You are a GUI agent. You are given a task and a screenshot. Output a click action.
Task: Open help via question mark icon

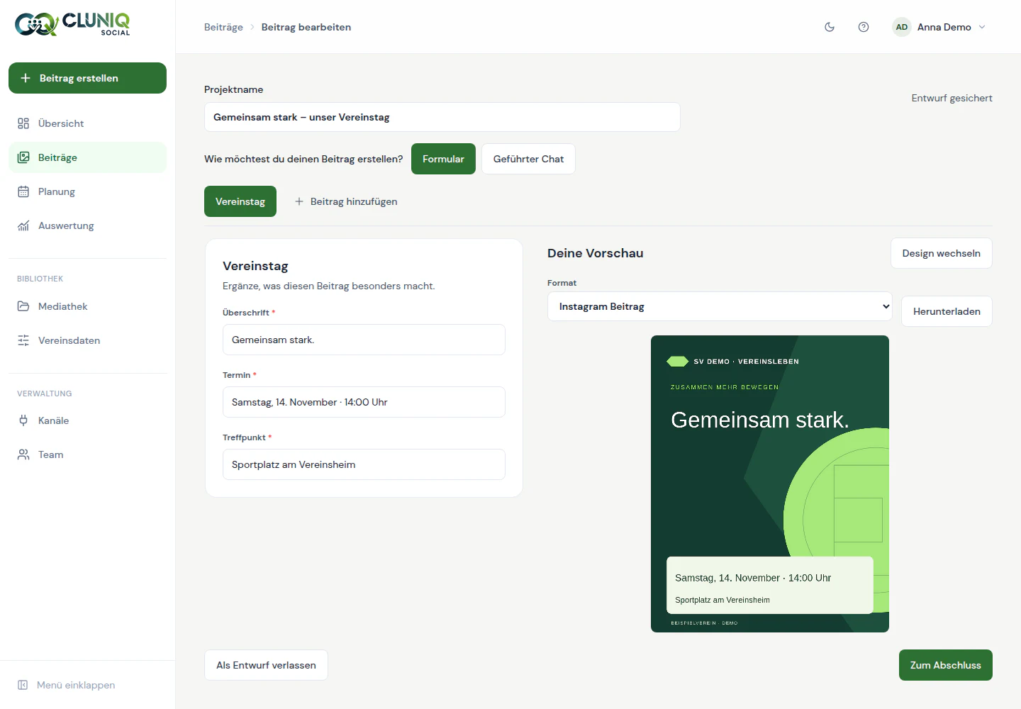tap(864, 27)
